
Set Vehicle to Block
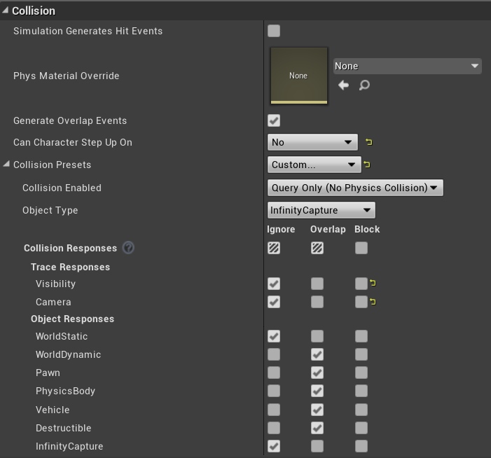tap(361, 410)
